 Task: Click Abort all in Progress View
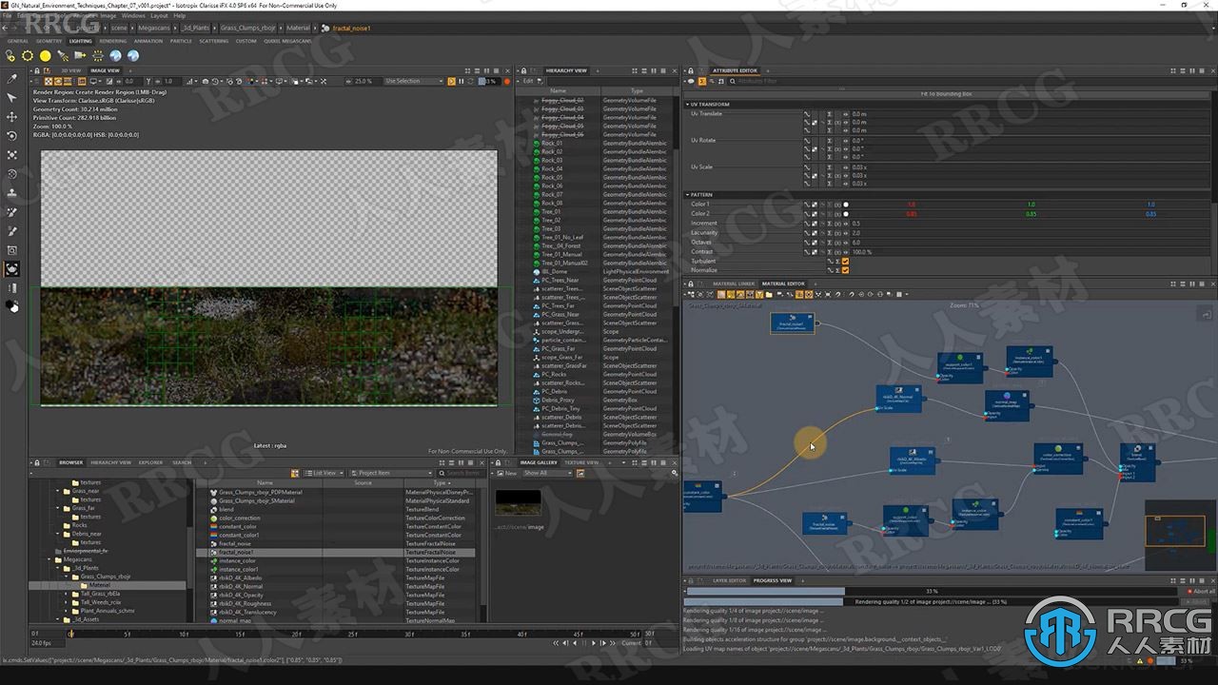pyautogui.click(x=1203, y=591)
